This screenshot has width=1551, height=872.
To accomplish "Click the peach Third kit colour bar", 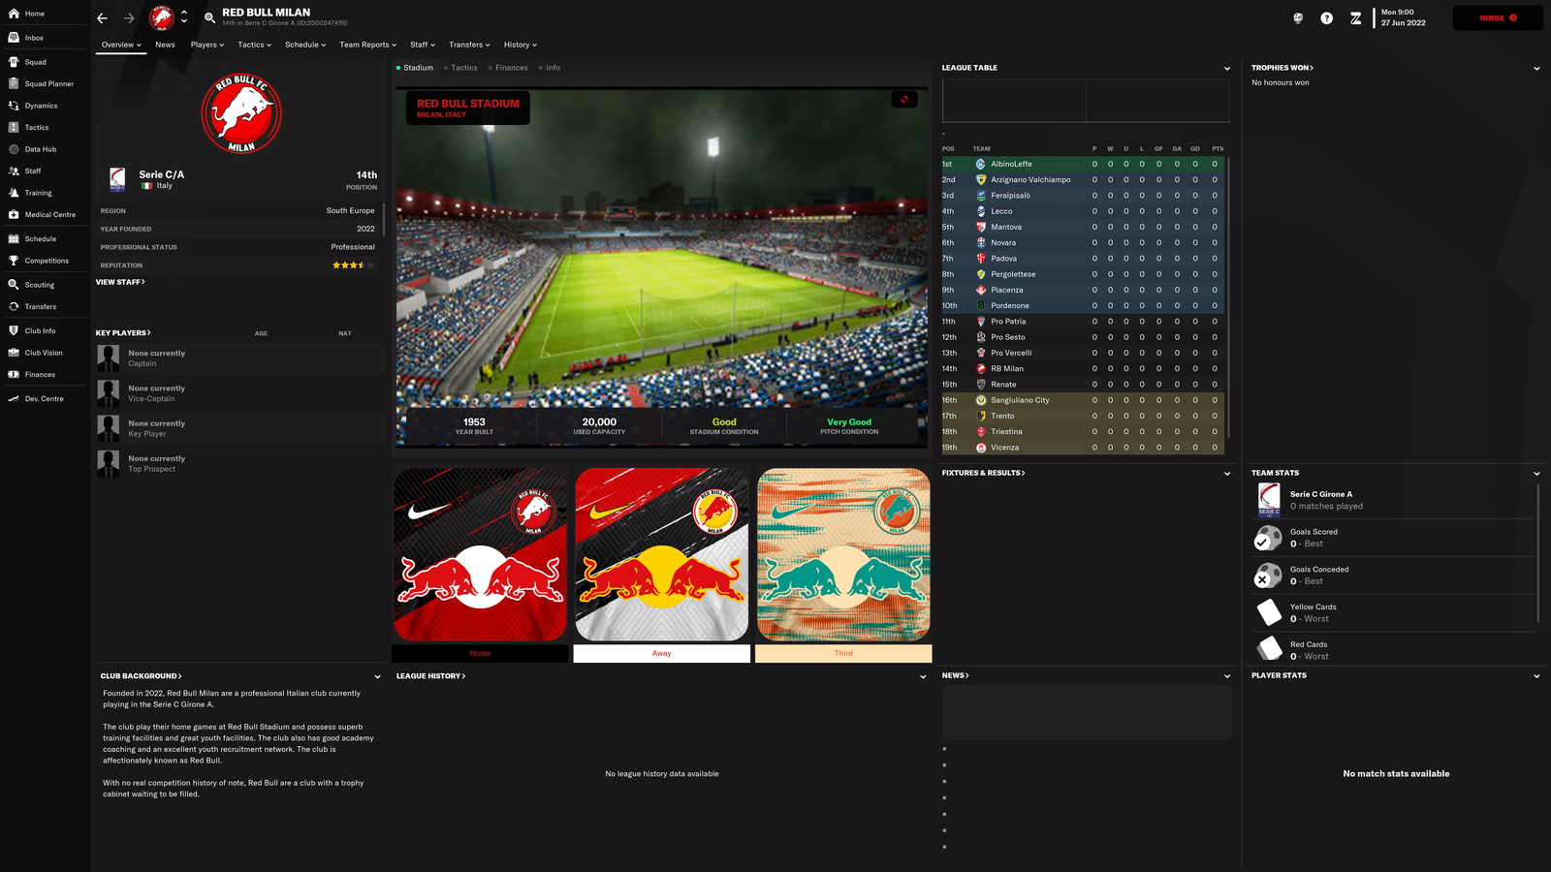I will (x=843, y=654).
